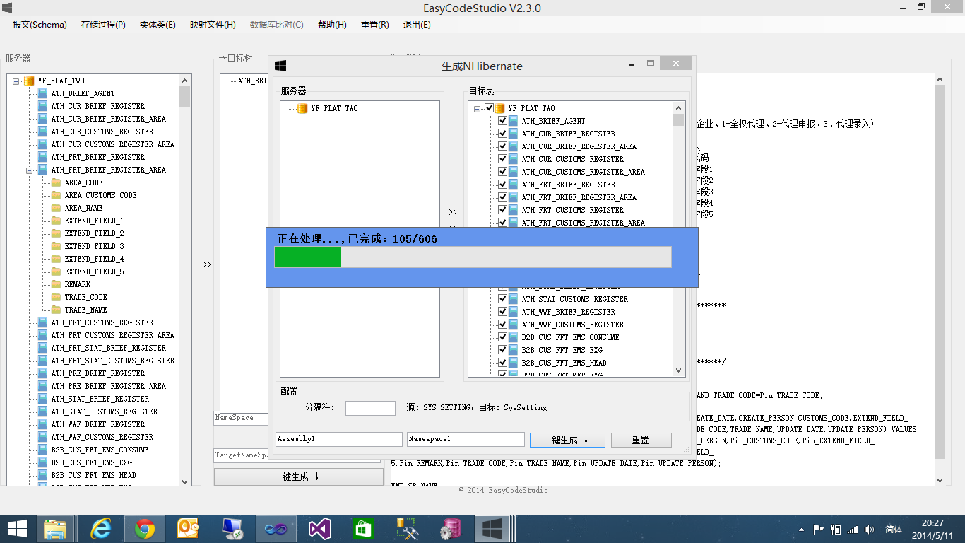Click the Windows logo icon in the NHibernate dialog title

tap(280, 65)
